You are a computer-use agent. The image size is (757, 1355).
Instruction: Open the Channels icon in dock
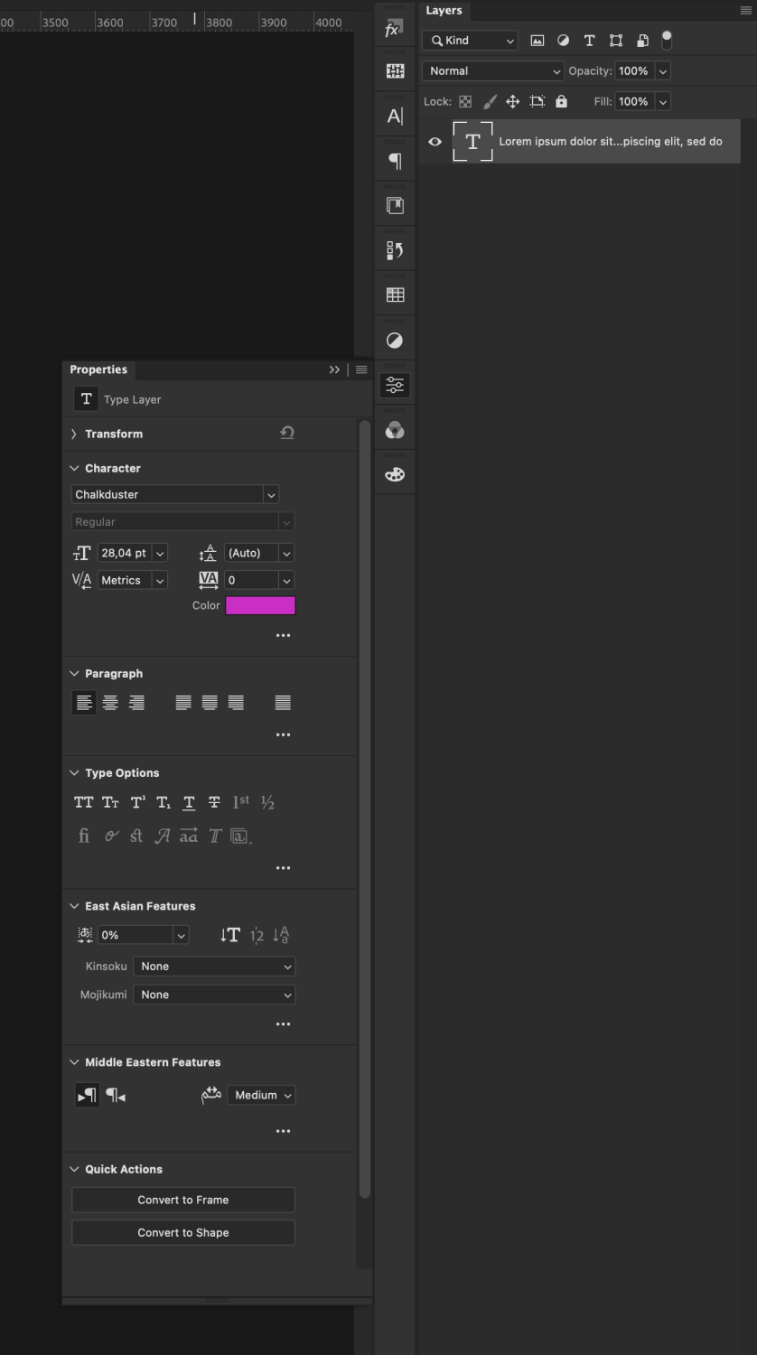(x=395, y=431)
